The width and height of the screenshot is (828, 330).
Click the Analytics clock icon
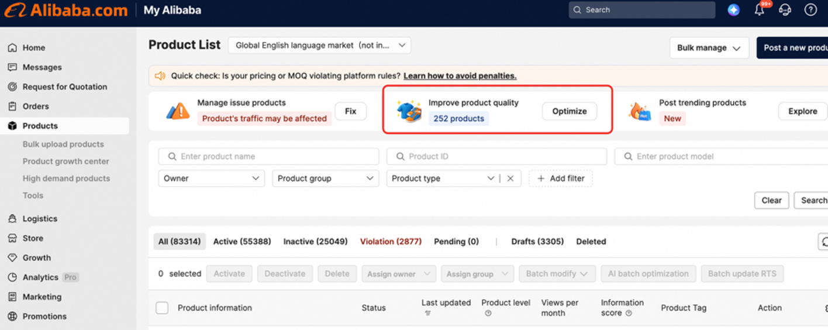[x=12, y=277]
